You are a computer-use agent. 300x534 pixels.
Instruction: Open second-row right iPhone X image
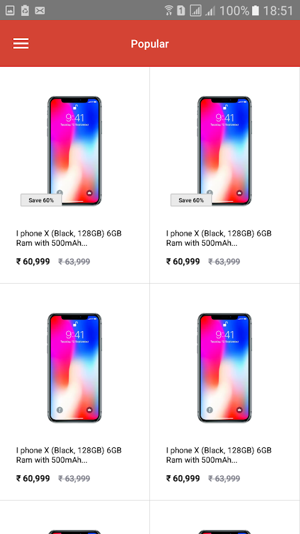click(225, 368)
